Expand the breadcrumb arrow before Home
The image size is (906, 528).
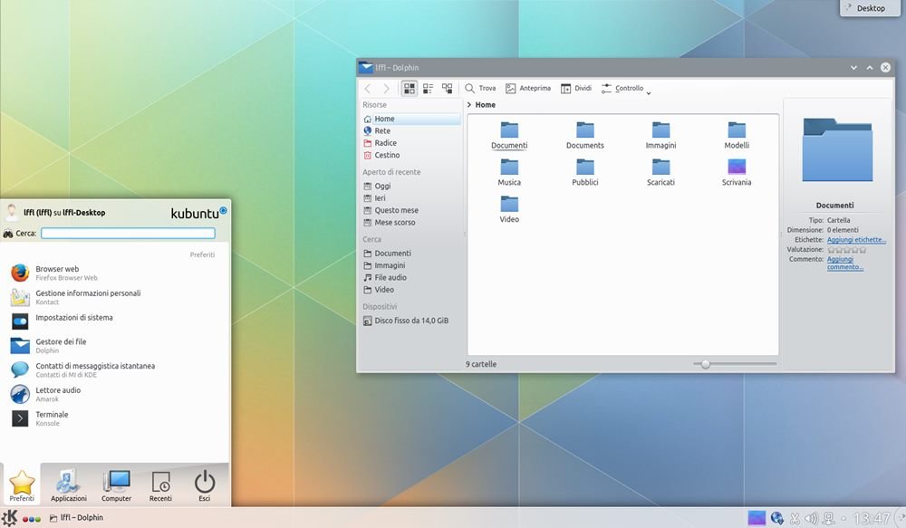(x=469, y=105)
